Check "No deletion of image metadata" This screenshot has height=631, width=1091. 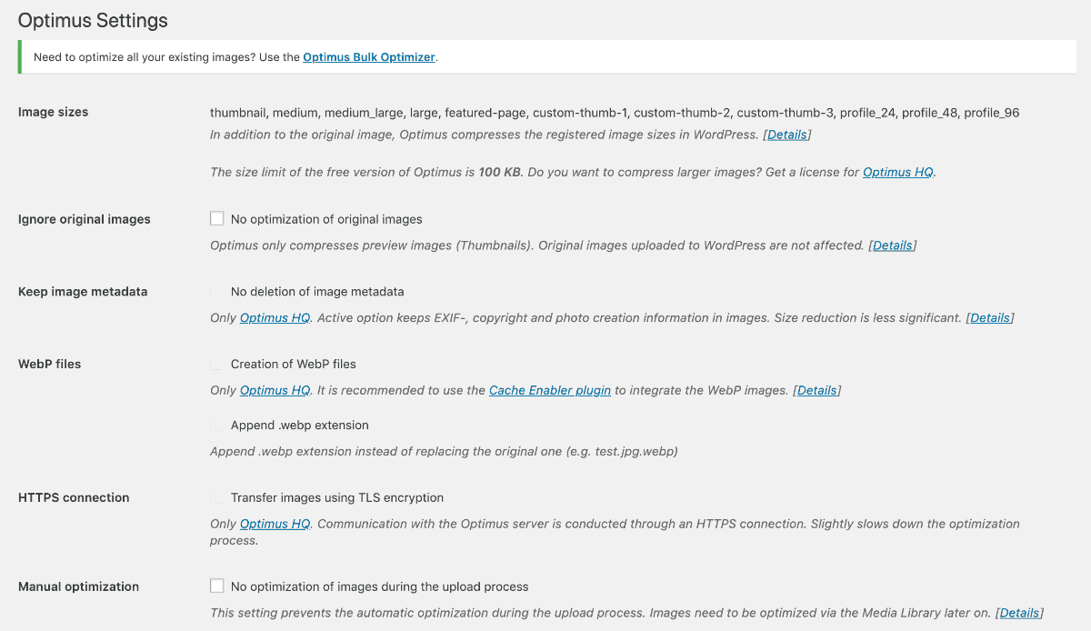point(216,291)
